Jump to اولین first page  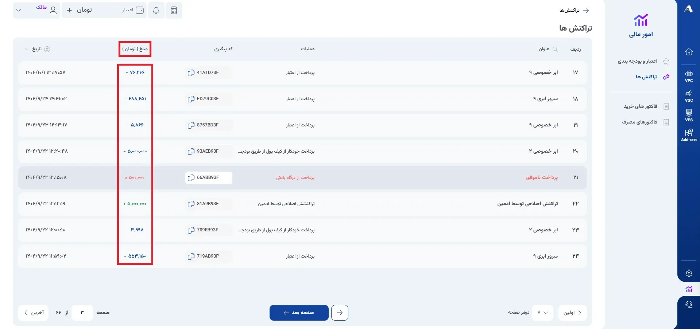point(572,313)
